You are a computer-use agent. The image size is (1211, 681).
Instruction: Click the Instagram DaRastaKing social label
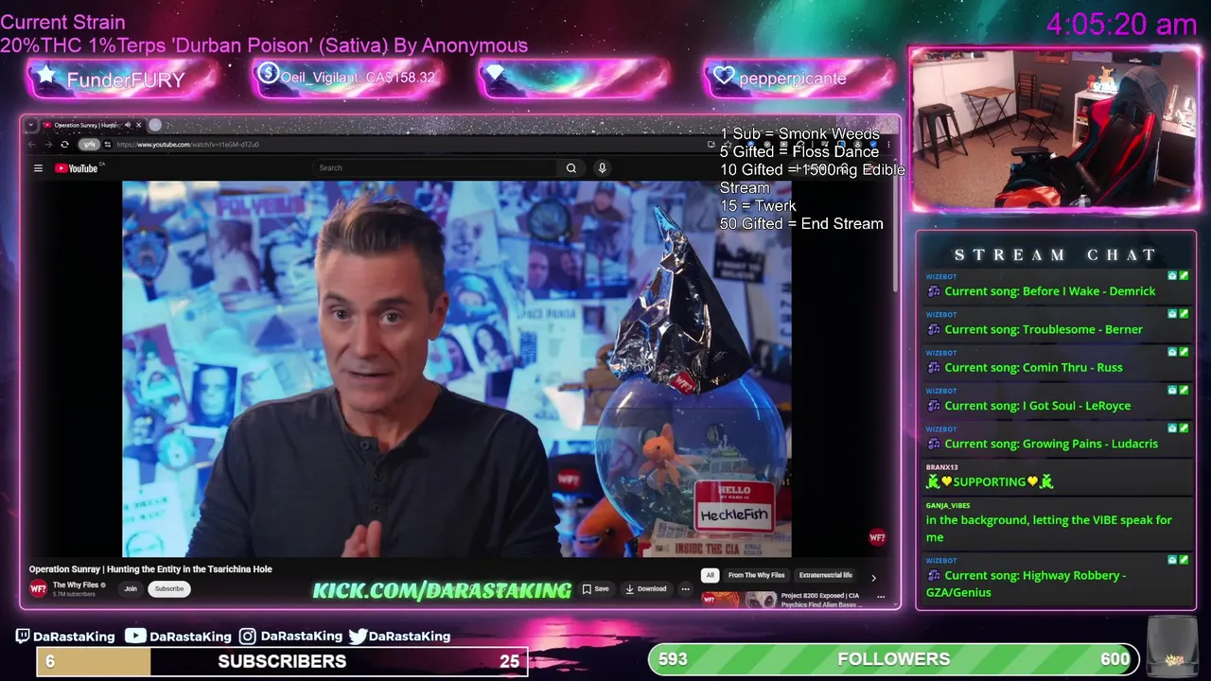tap(290, 637)
